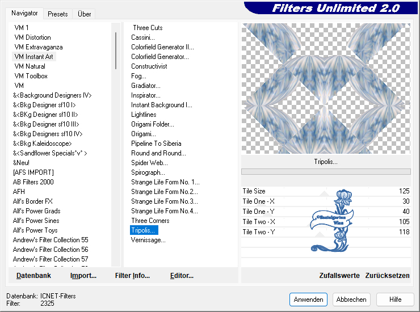Select VM Distortion category
The width and height of the screenshot is (420, 312).
(x=33, y=37)
